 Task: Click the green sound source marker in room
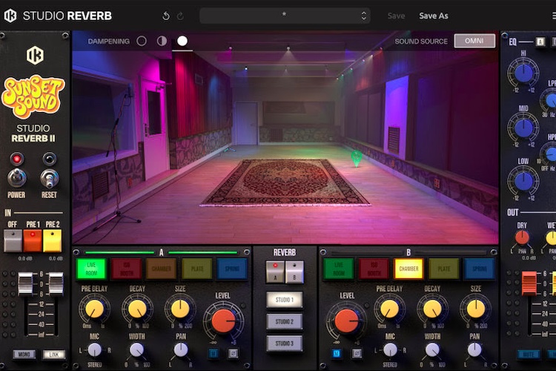pyautogui.click(x=357, y=157)
